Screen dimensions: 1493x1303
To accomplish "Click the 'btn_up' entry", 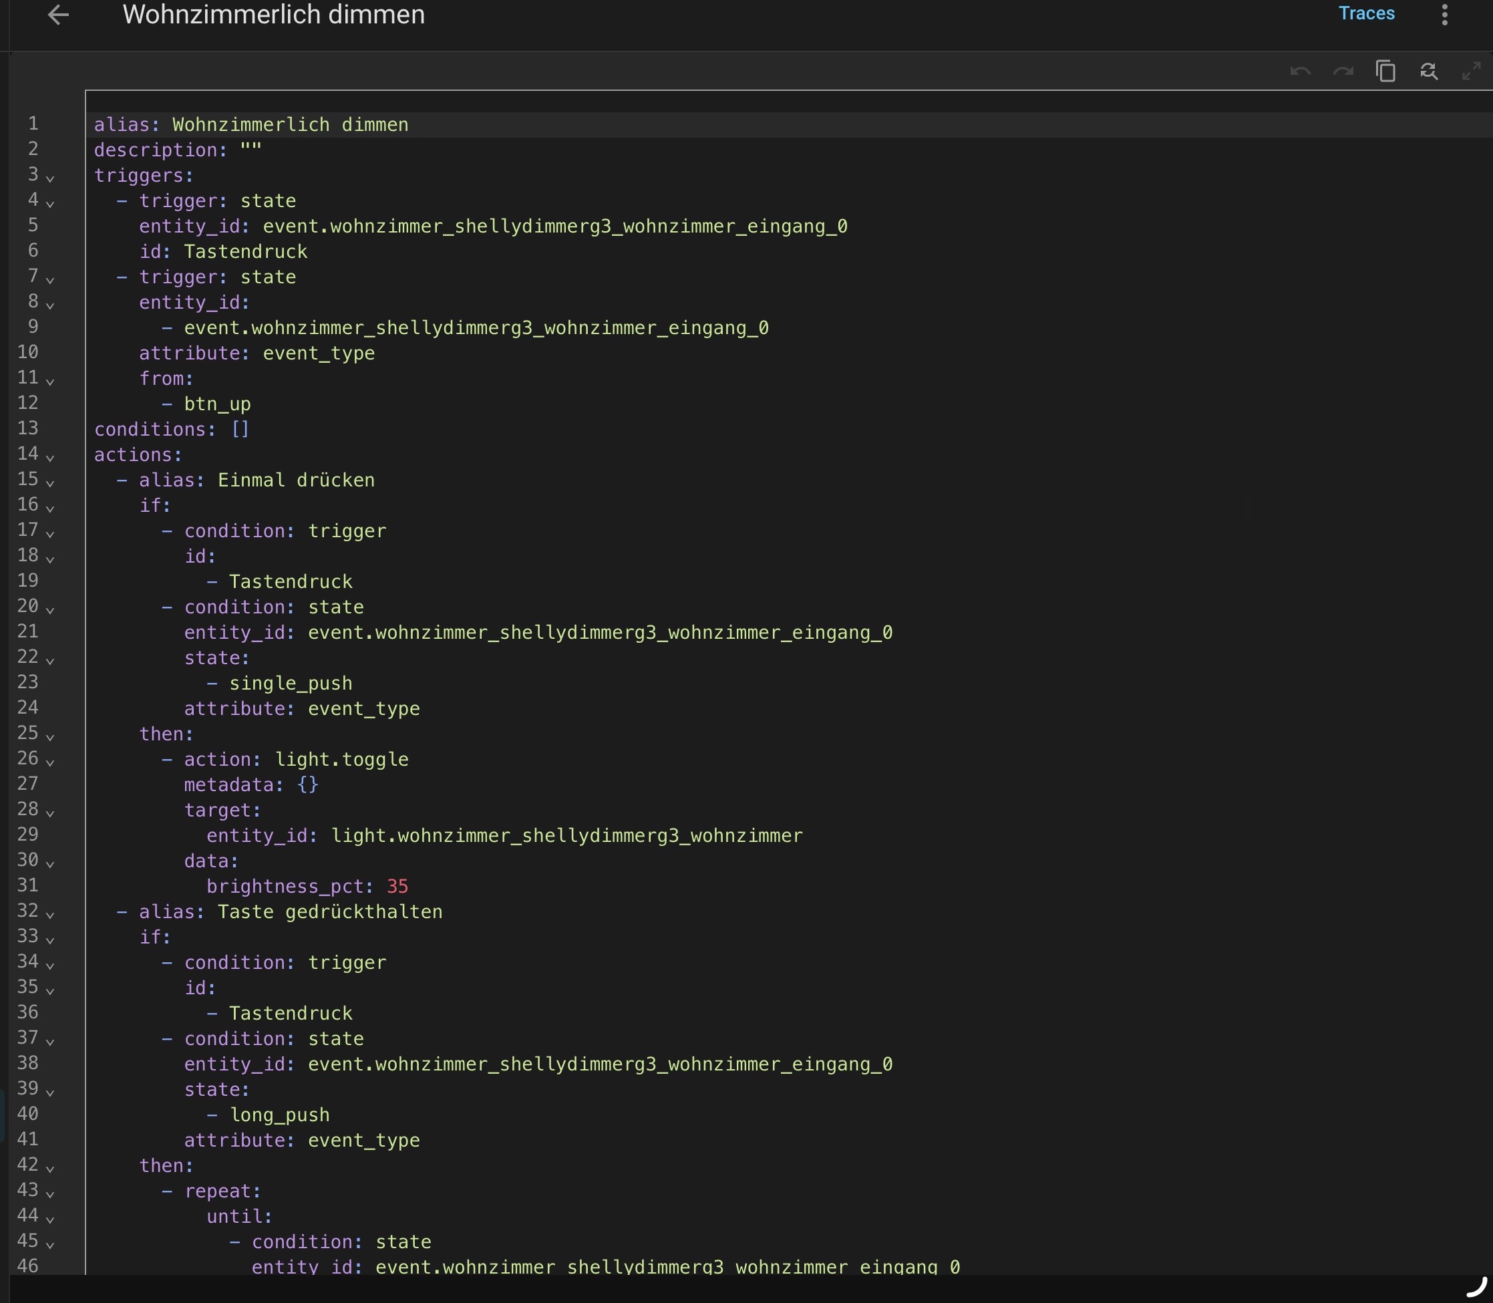I will pos(217,404).
